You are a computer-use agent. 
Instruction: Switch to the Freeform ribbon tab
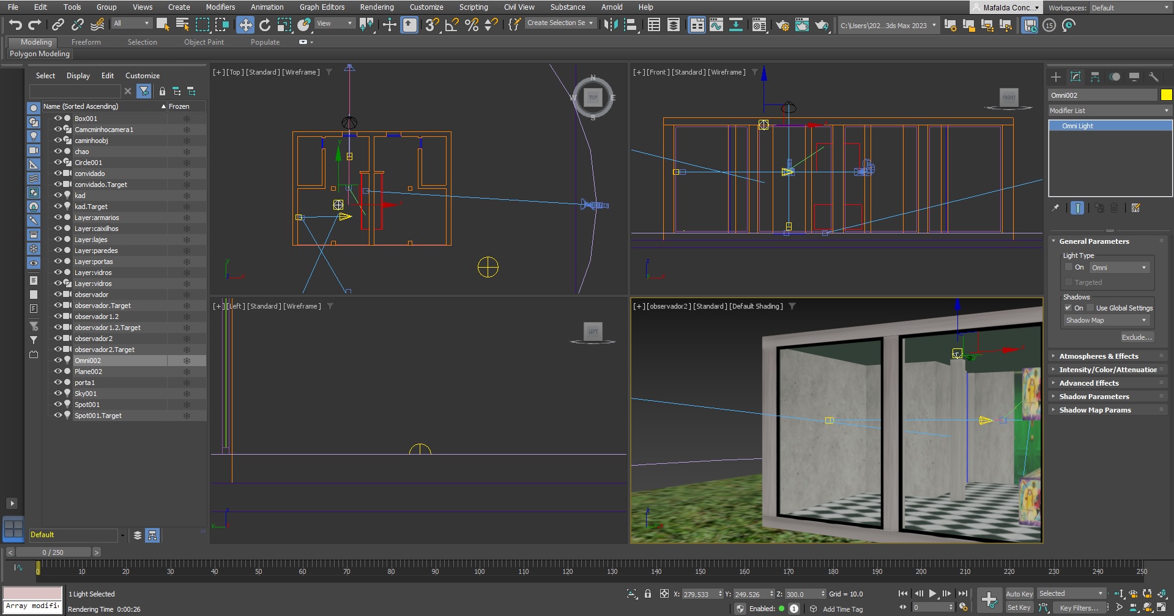point(86,42)
